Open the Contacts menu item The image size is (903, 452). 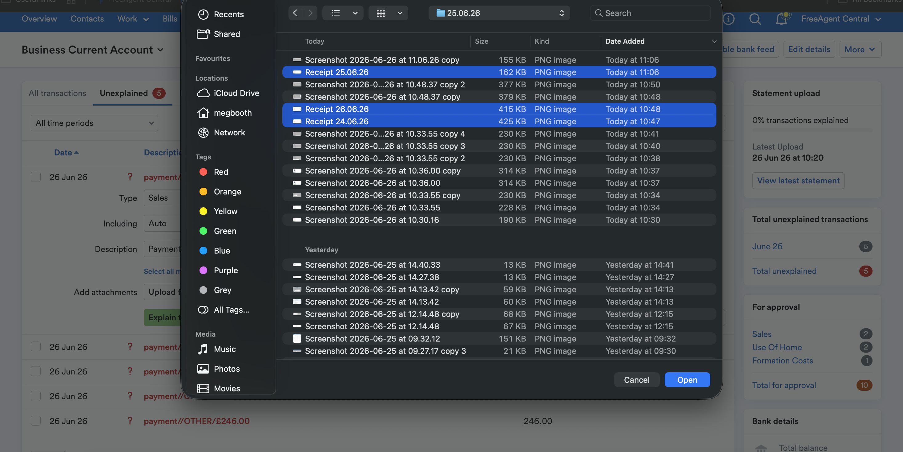pyautogui.click(x=87, y=18)
